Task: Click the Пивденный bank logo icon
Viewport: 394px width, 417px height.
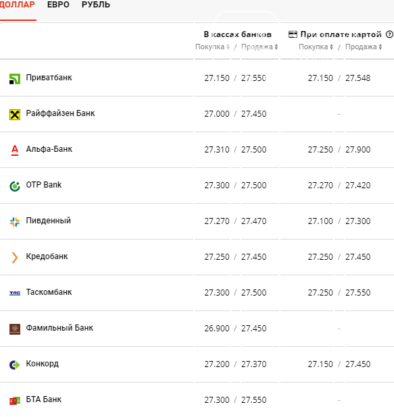Action: [x=15, y=222]
